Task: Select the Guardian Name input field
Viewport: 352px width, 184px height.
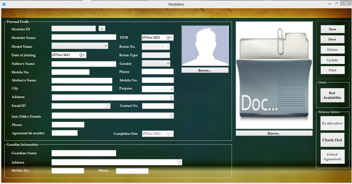Action: click(84, 153)
